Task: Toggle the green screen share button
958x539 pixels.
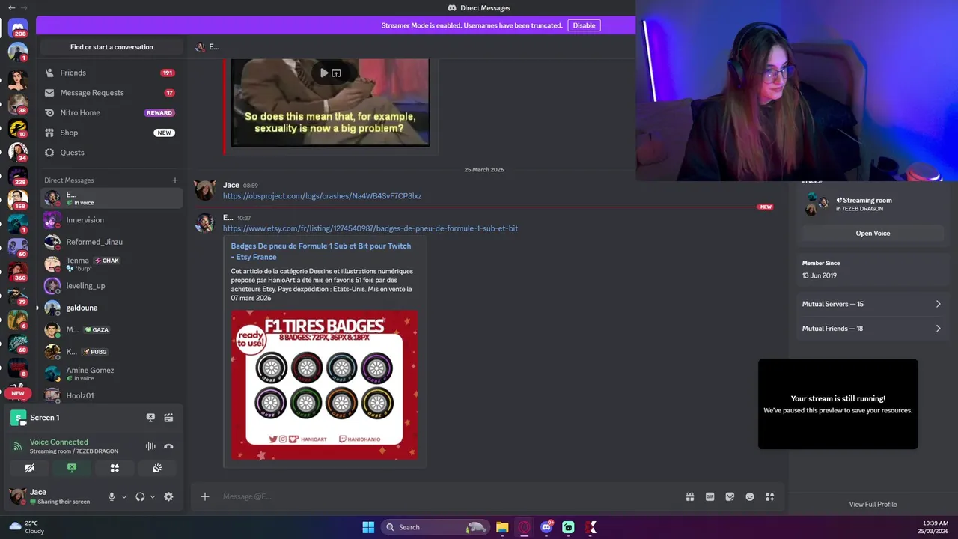Action: (x=72, y=468)
